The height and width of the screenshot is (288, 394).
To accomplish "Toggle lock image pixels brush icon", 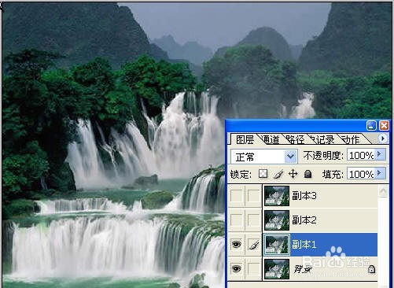I will click(278, 174).
